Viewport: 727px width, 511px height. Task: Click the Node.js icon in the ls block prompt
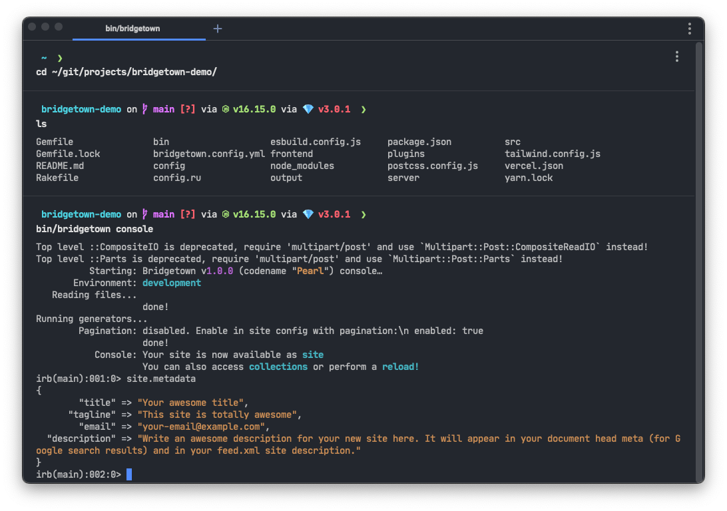(x=227, y=109)
